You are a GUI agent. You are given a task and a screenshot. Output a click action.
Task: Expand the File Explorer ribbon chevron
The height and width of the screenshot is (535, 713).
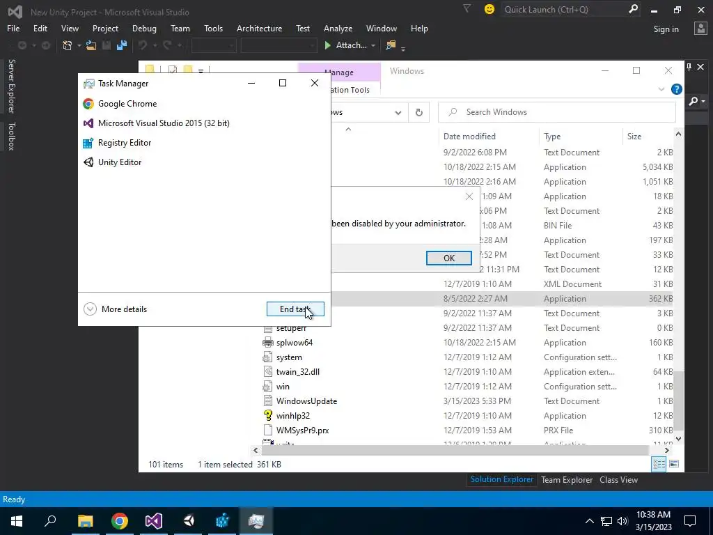661,89
